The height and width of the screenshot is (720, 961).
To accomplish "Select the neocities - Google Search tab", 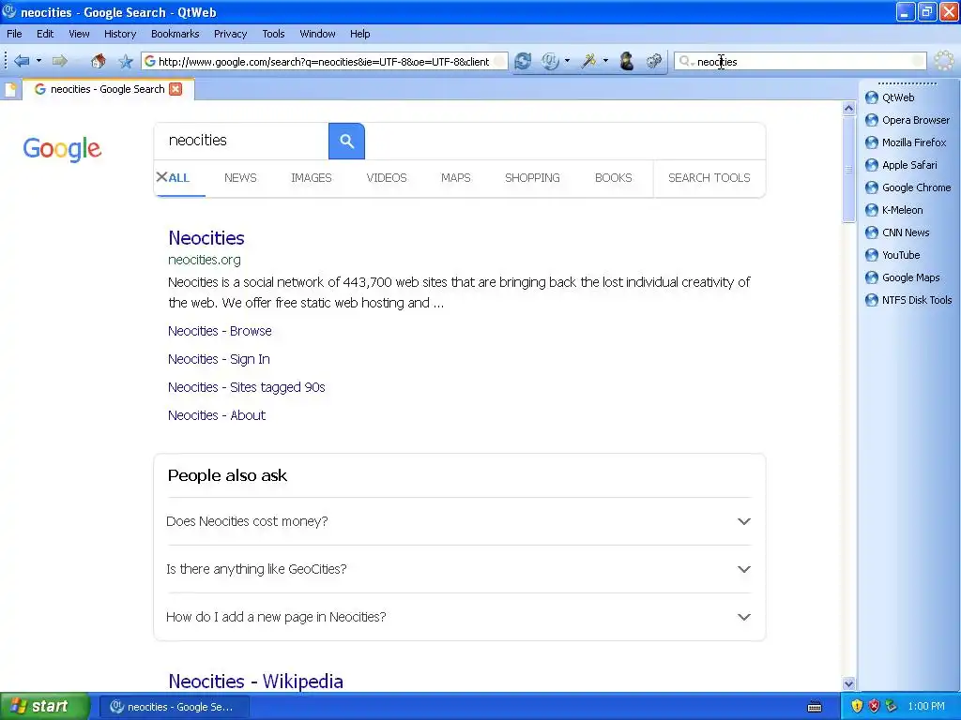I will click(107, 89).
